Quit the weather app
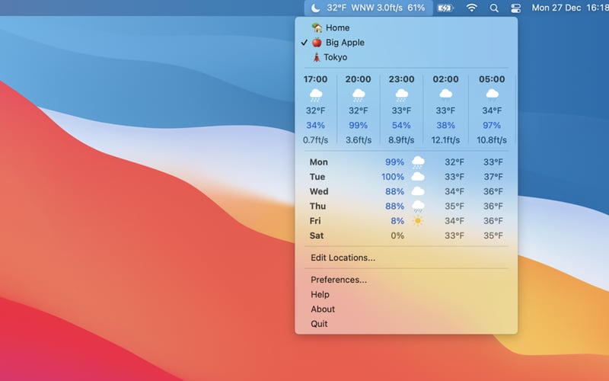Screen dimensions: 609x381 pyautogui.click(x=407, y=324)
